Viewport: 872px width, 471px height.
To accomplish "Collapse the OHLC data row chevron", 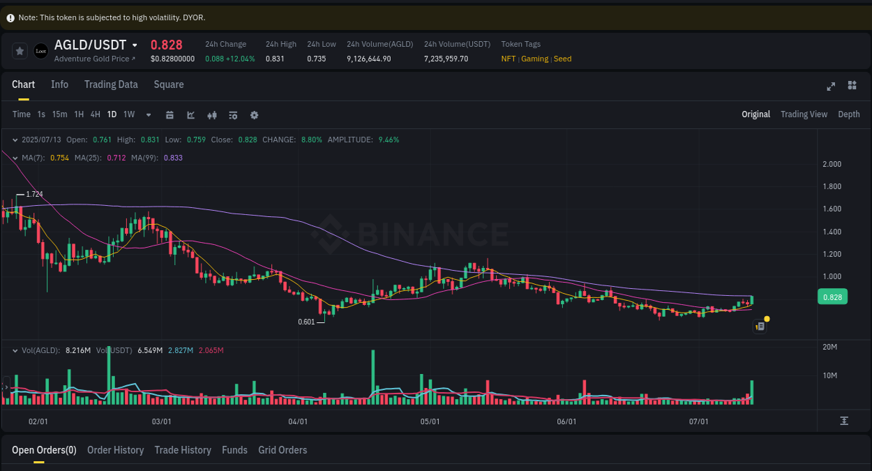I will (15, 140).
